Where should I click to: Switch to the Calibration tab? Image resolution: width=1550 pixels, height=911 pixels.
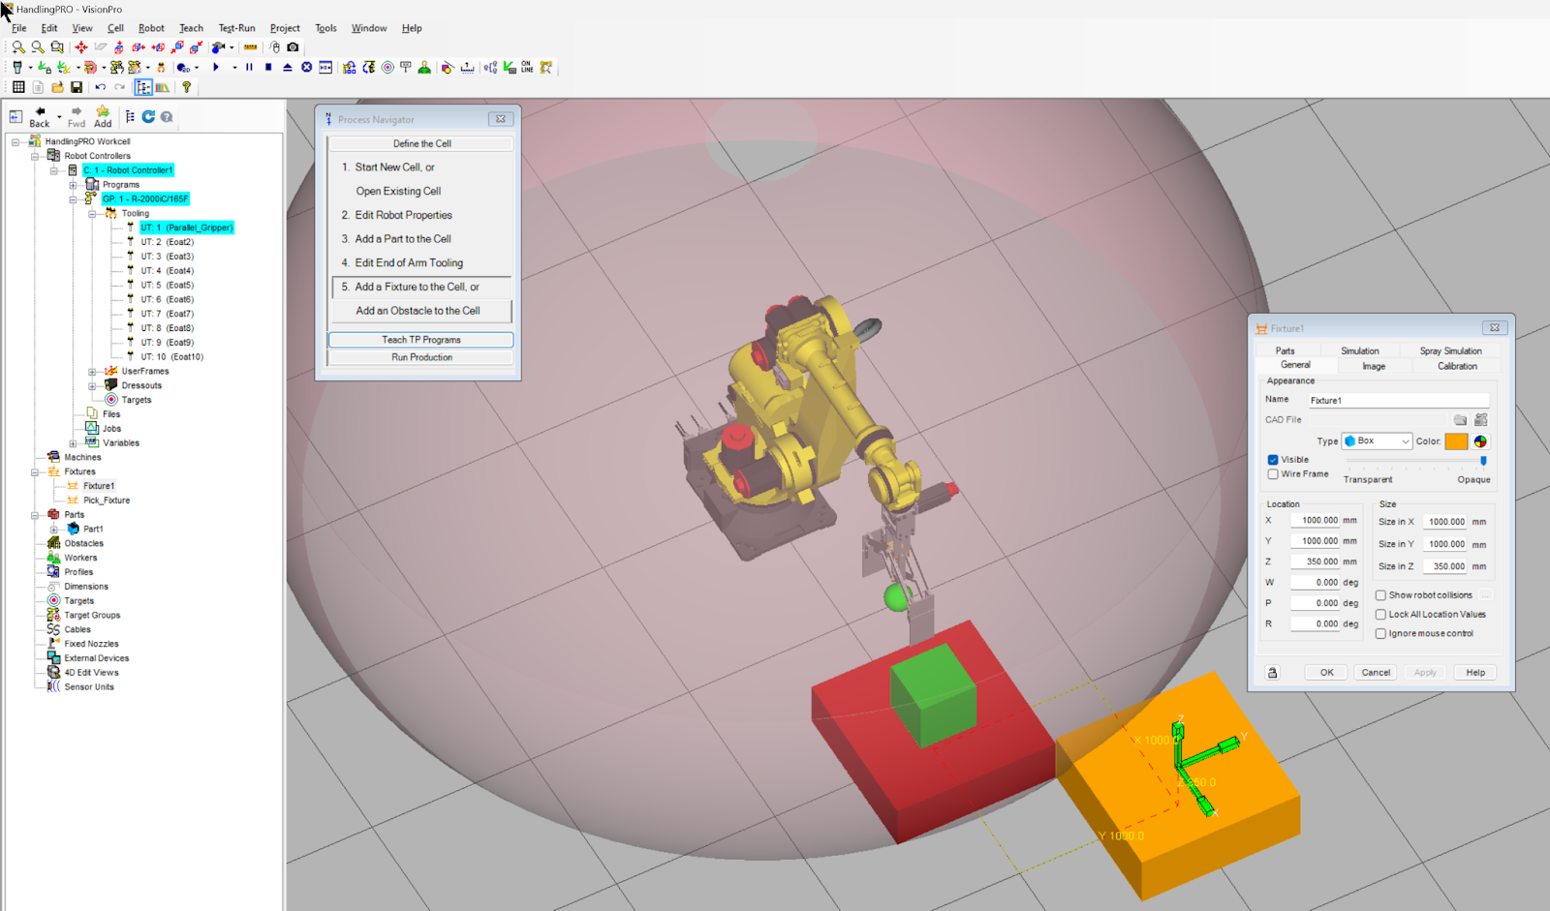1457,366
